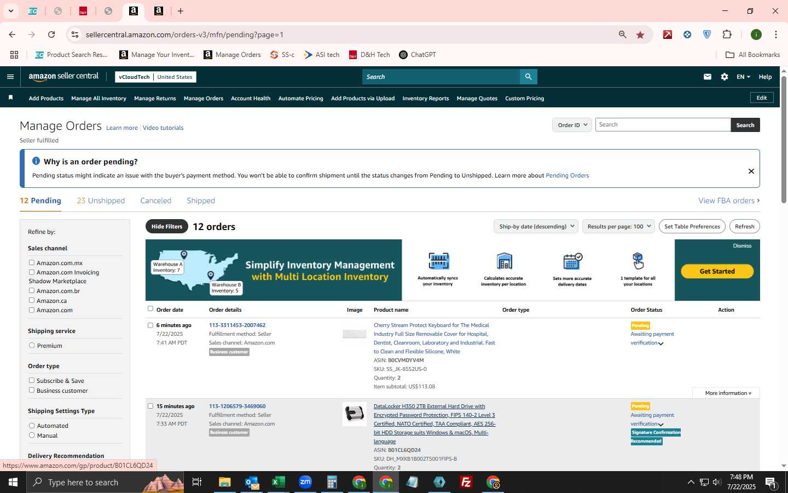Open the View FBA orders link
Screen dimensions: 788x493
click(729, 200)
